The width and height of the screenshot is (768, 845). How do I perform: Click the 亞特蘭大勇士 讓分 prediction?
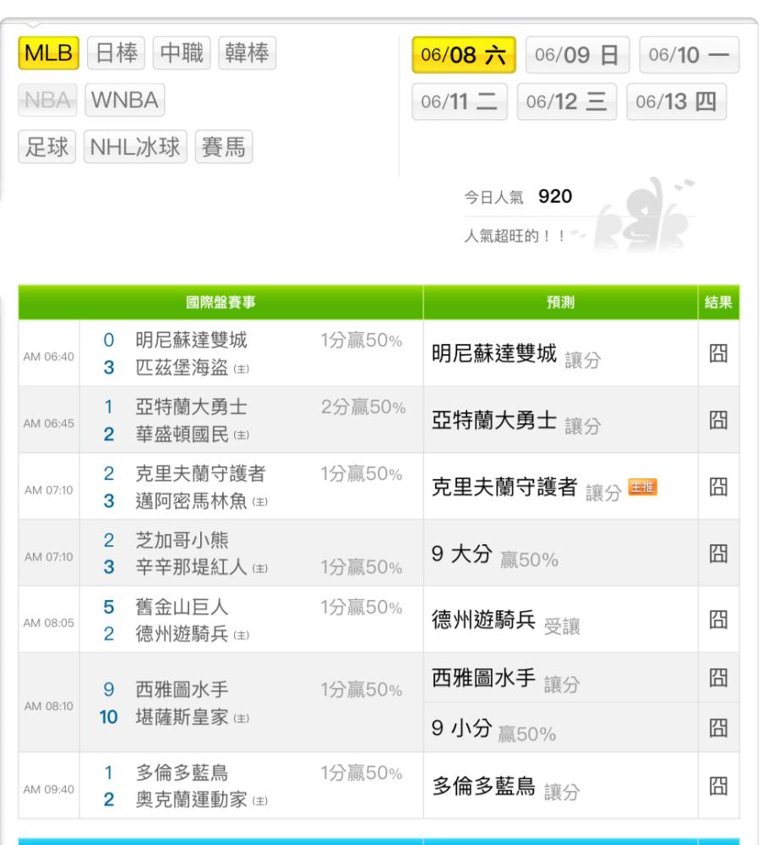tap(516, 422)
